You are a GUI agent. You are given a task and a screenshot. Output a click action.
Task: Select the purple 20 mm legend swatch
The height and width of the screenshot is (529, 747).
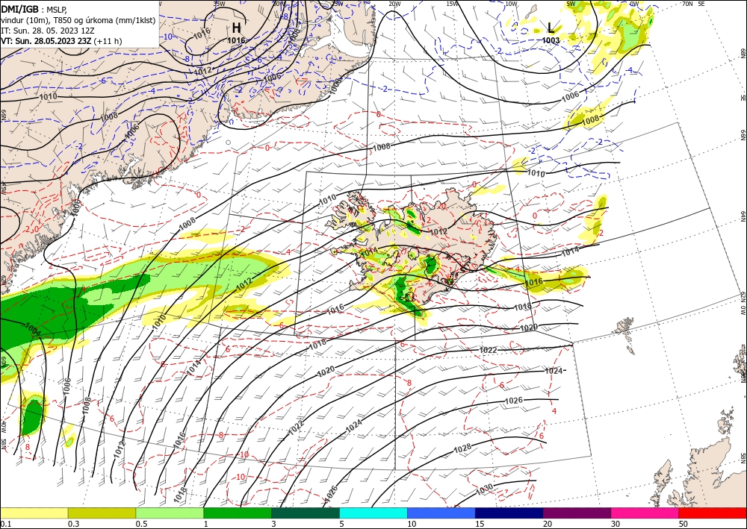point(577,513)
